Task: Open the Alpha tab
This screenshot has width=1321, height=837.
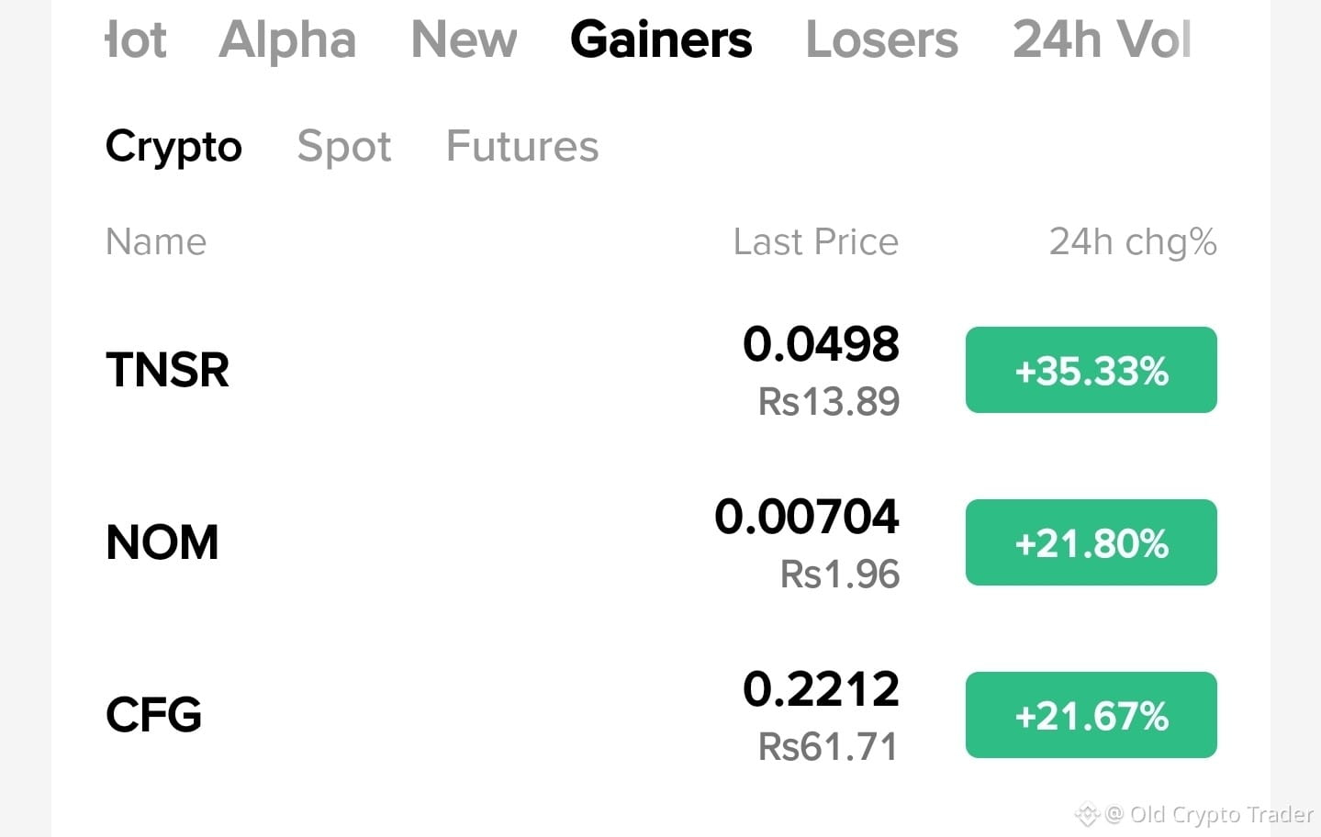Action: click(x=287, y=39)
